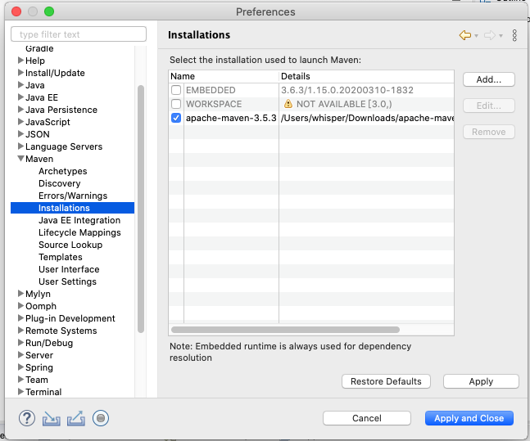Viewport: 530px width, 441px height.
Task: Click the installations table horizontal scrollbar
Action: 285,330
